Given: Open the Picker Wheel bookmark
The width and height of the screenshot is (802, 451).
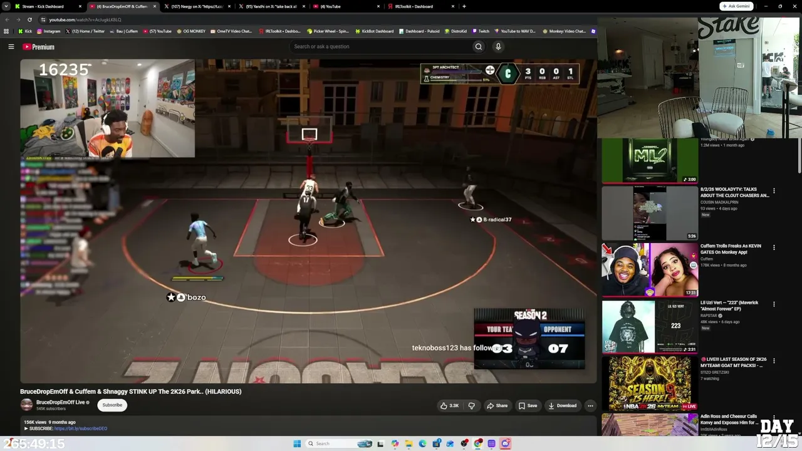Looking at the screenshot, I should point(328,31).
